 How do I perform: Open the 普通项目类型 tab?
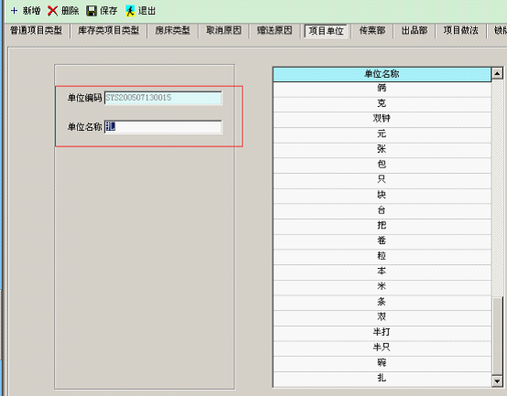click(36, 30)
